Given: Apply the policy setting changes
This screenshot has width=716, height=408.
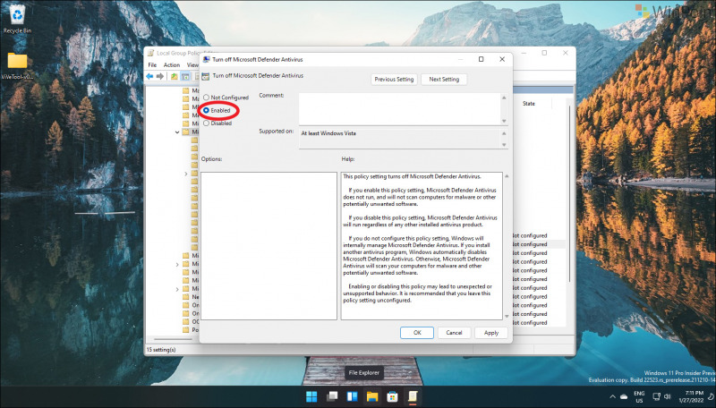Looking at the screenshot, I should pyautogui.click(x=490, y=333).
